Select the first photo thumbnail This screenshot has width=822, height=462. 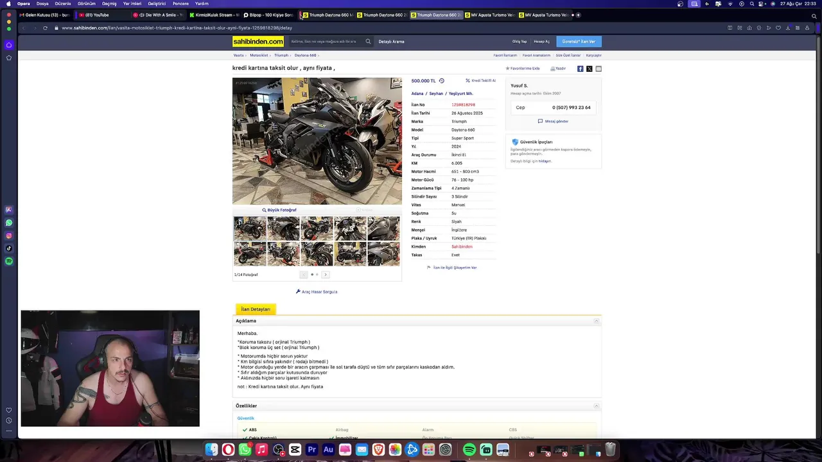click(250, 228)
